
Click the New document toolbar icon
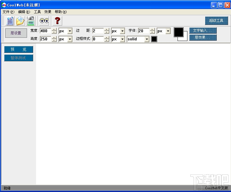(x=10, y=21)
